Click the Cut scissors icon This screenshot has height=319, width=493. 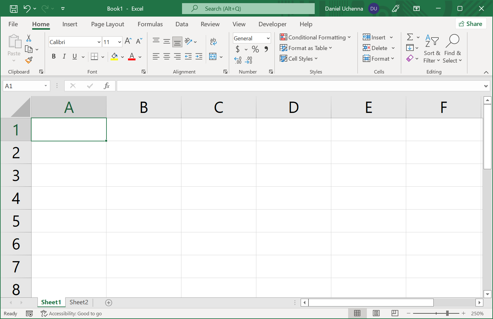[29, 38]
